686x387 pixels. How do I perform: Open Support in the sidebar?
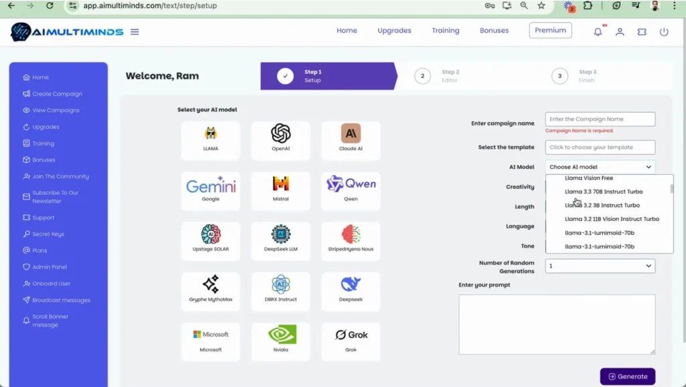(38, 218)
